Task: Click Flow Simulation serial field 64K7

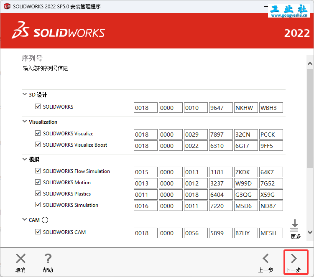Action: point(271,172)
